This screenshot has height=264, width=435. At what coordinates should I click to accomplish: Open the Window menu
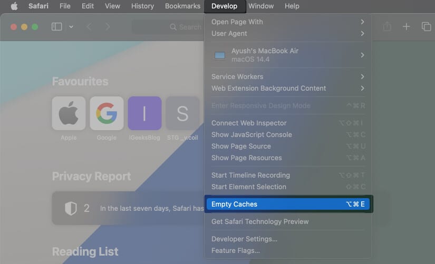(261, 6)
